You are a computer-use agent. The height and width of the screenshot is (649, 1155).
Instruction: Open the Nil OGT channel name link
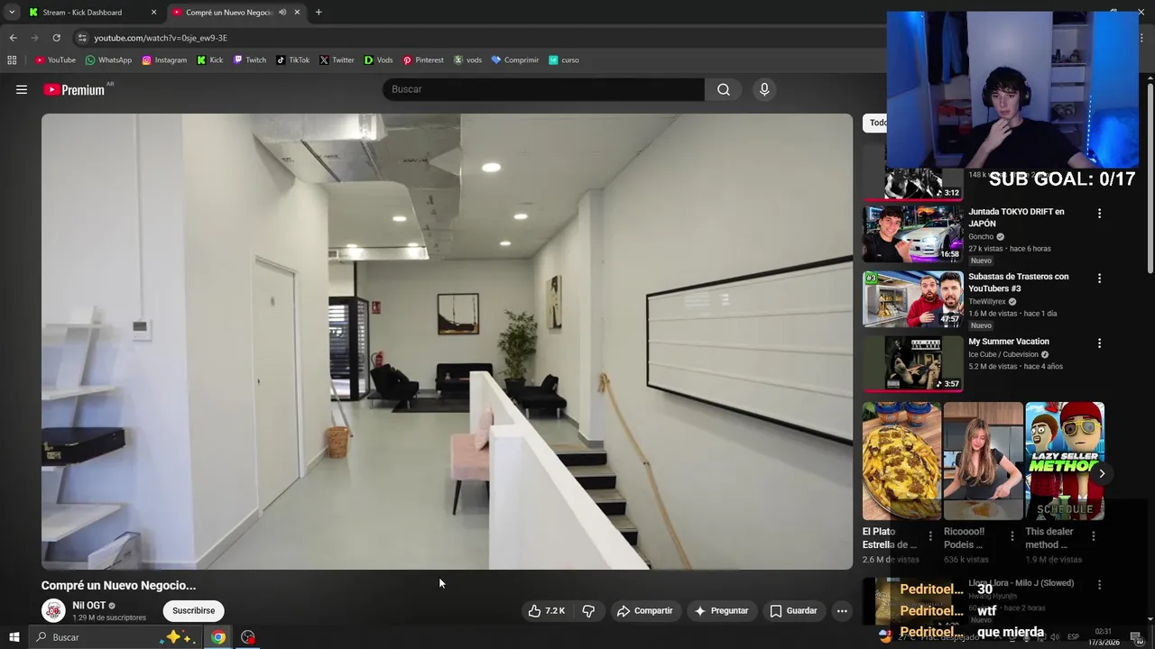click(x=89, y=606)
